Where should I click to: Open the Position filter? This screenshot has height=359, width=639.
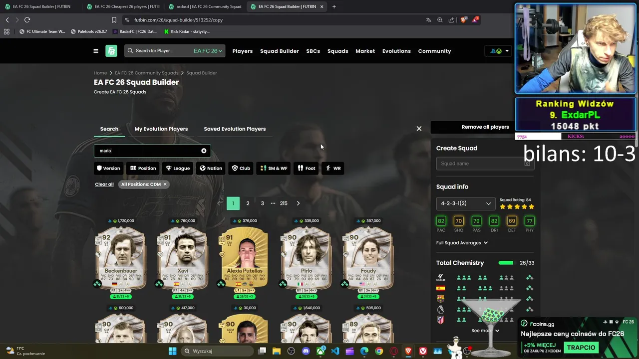143,168
